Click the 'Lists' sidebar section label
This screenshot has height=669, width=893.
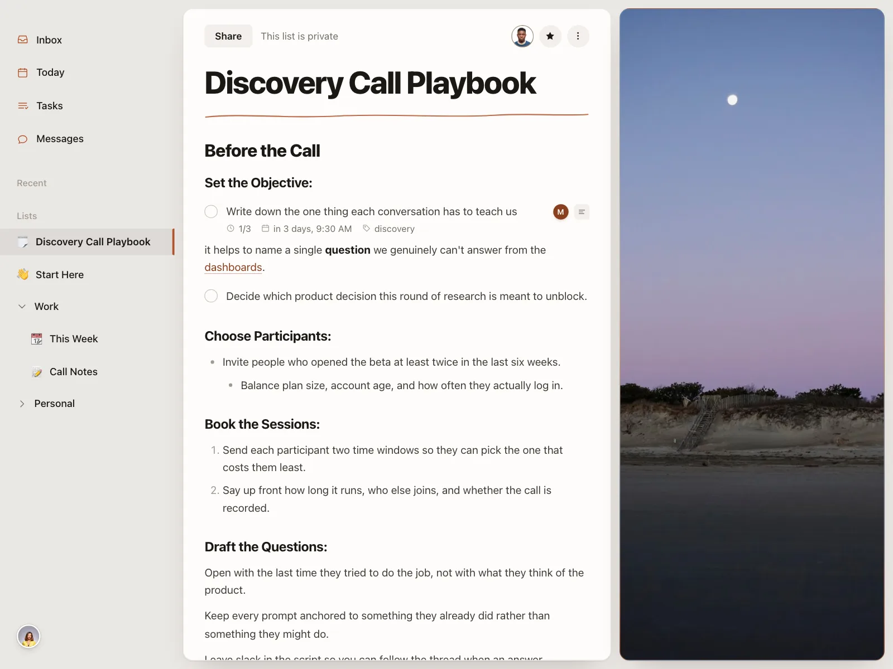[27, 216]
